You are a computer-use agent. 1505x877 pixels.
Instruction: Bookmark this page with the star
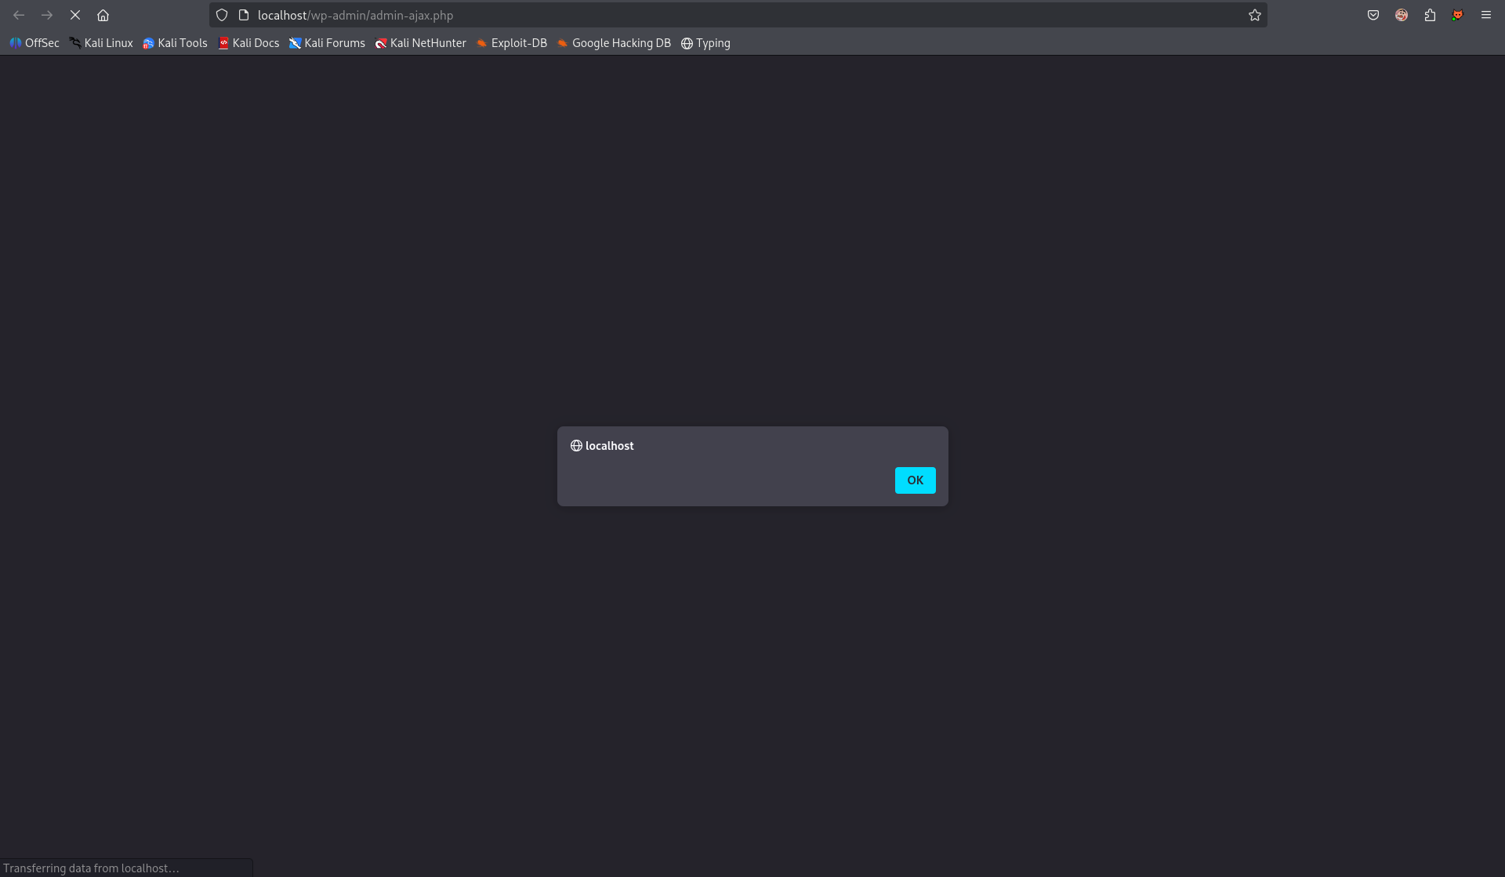point(1254,15)
